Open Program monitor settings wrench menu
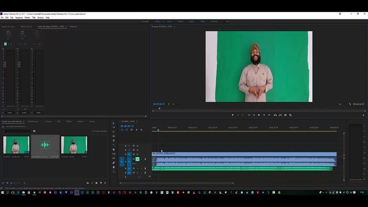368x207 pixels. pos(350,104)
